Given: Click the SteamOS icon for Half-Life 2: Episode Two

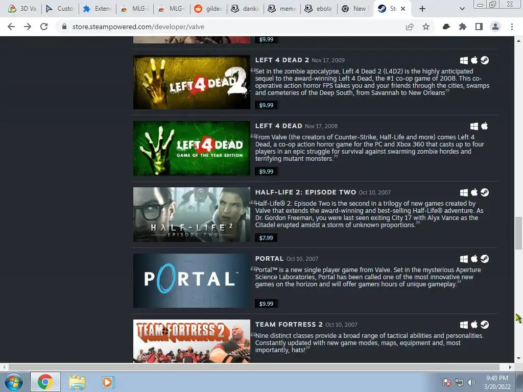Looking at the screenshot, I should point(485,192).
